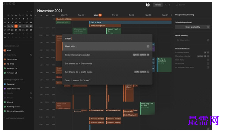225x131 pixels.
Task: Open the Steady run event on Thursday
Action: (x=114, y=31)
